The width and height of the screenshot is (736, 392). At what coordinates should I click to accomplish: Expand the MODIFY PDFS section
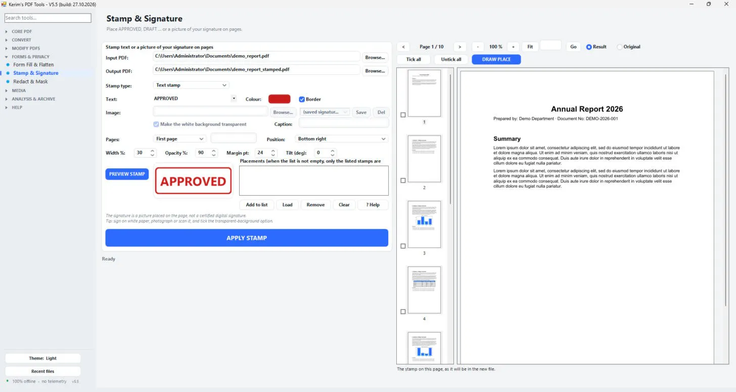(26, 49)
